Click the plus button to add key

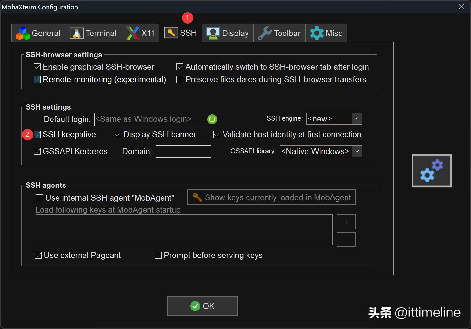[x=346, y=222]
